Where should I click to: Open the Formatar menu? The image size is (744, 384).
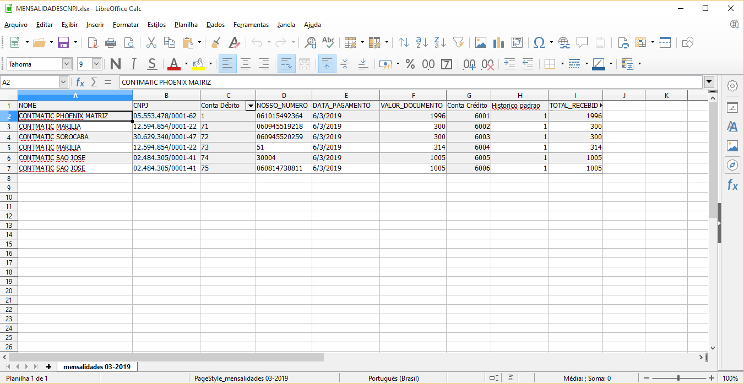click(126, 25)
